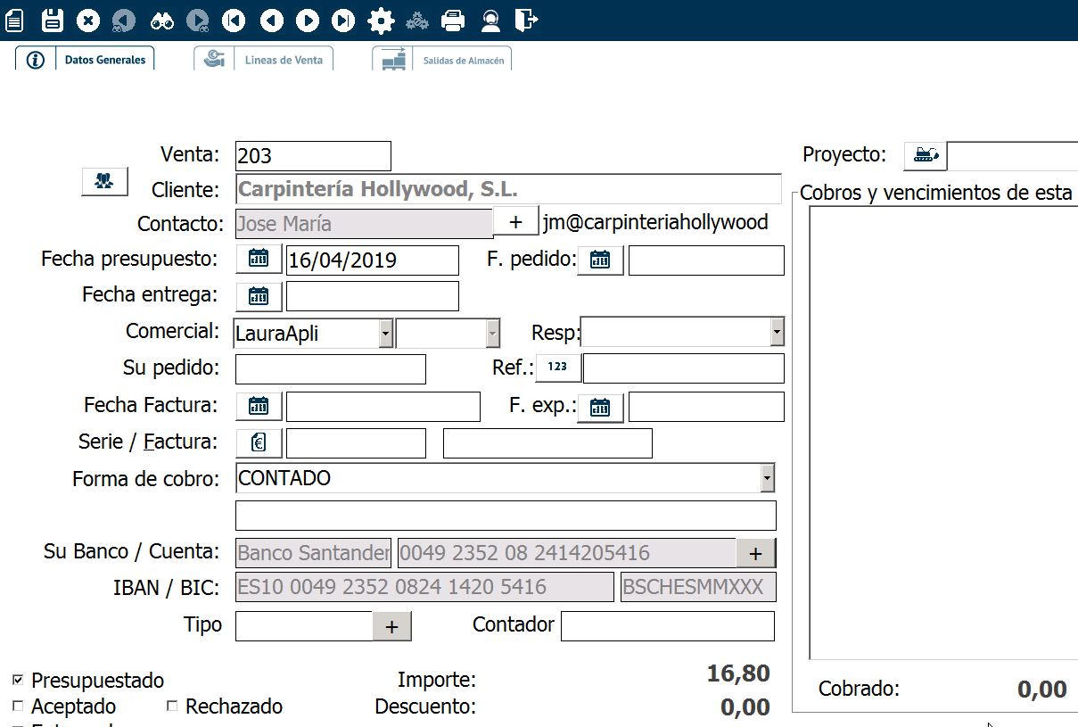This screenshot has width=1078, height=727.
Task: Switch to Lineas de Venta tab
Action: coord(264,60)
